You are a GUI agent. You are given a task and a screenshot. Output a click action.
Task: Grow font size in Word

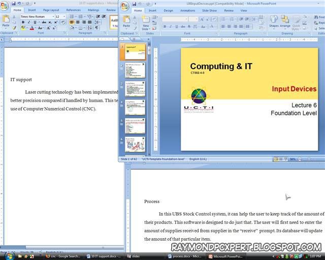tap(48, 28)
